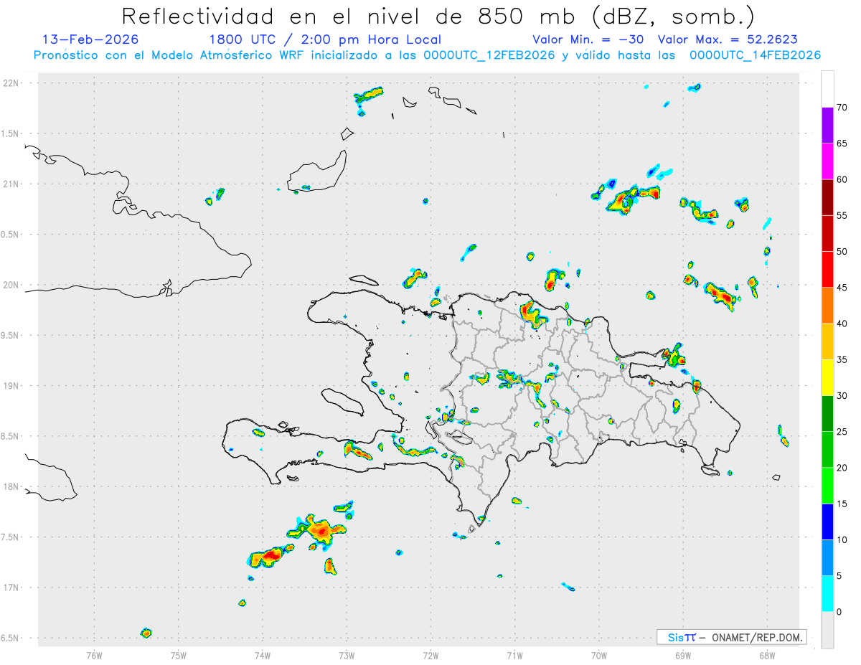Click the longitude axis label "75W"
861x665 pixels.
178,655
